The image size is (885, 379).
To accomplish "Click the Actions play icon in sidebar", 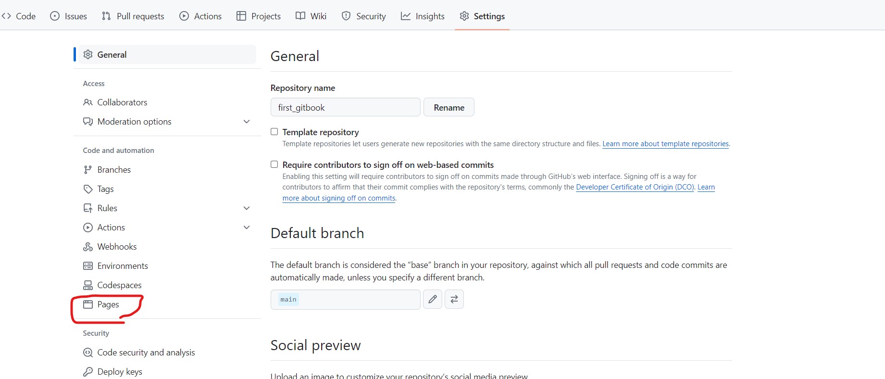I will [88, 227].
